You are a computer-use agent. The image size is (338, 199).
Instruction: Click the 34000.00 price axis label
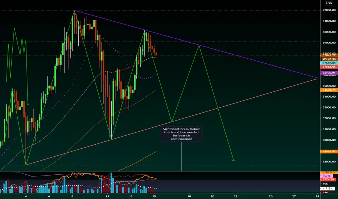(x=329, y=97)
